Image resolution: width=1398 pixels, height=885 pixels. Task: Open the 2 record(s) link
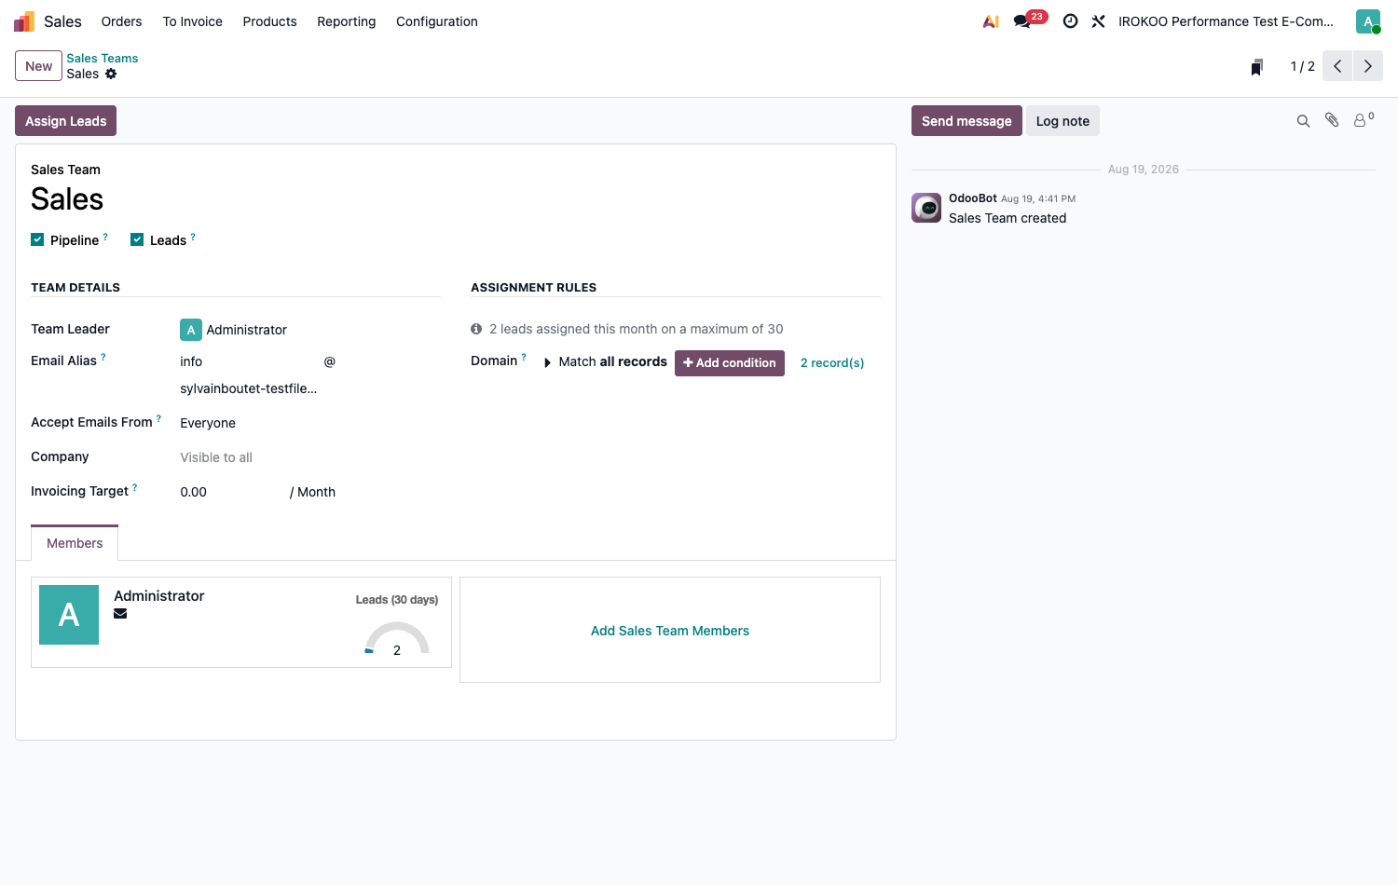tap(832, 363)
